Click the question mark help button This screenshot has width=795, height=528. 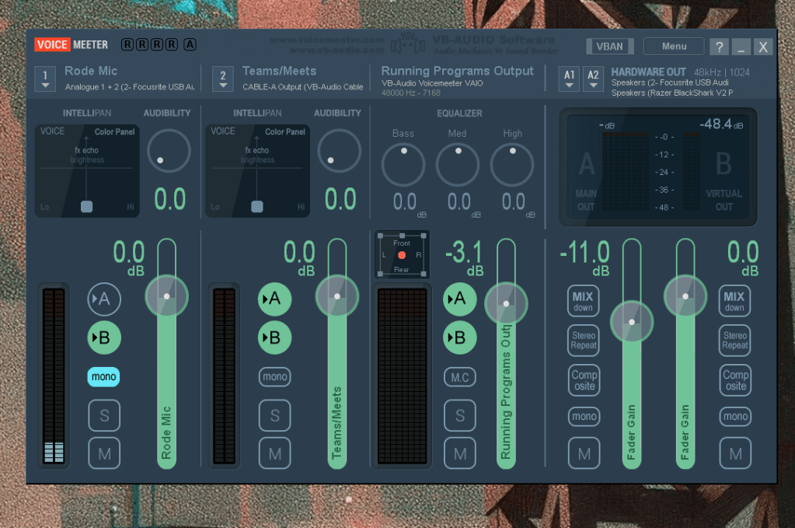tap(719, 47)
